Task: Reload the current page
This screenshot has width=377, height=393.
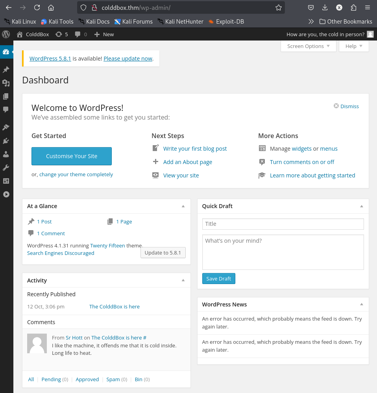Action: [x=37, y=8]
